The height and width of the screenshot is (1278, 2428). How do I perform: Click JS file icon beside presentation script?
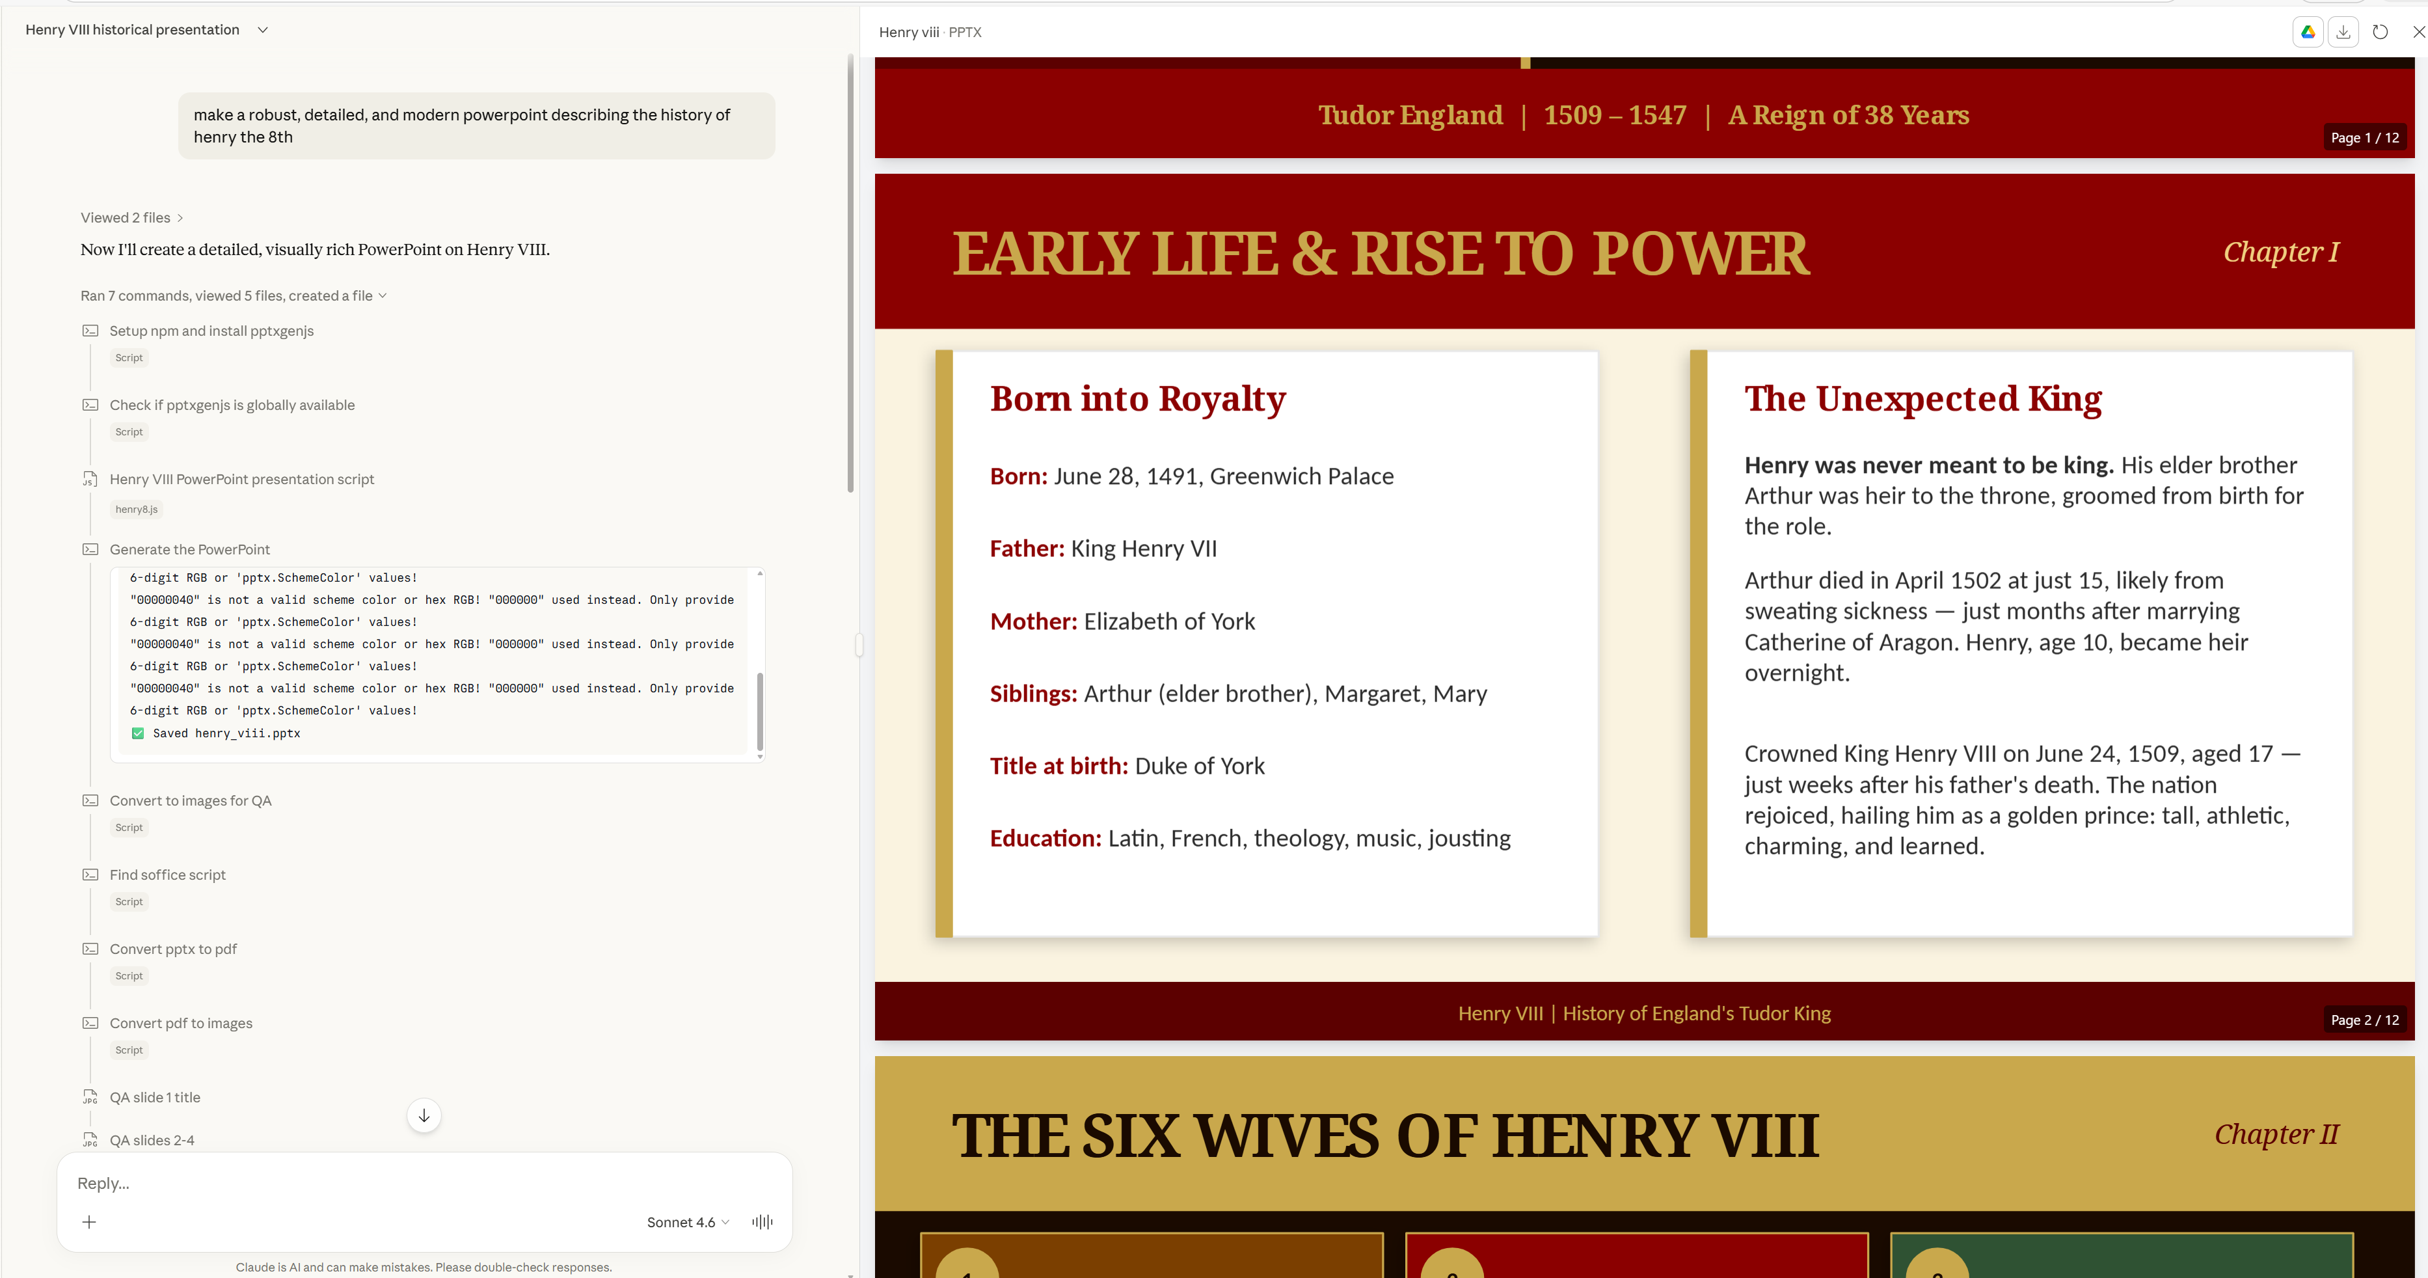point(90,479)
